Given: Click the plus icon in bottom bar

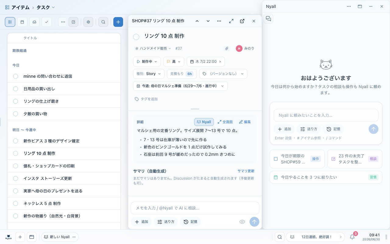Looking at the screenshot, I should [x=20, y=237].
